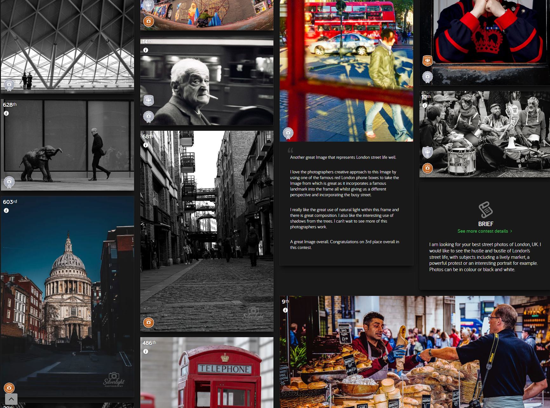Click the Brief scroll icon
550x408 pixels.
(x=486, y=210)
